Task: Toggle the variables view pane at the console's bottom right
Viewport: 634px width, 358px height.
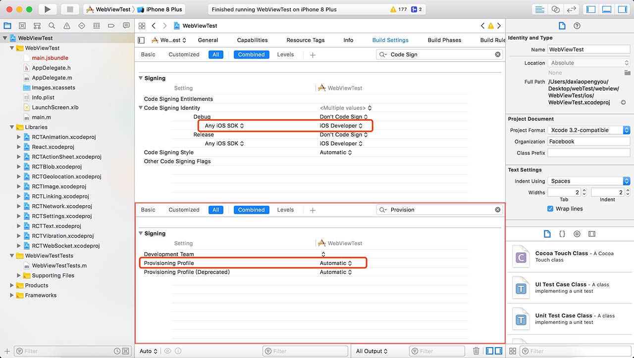Action: pos(490,351)
